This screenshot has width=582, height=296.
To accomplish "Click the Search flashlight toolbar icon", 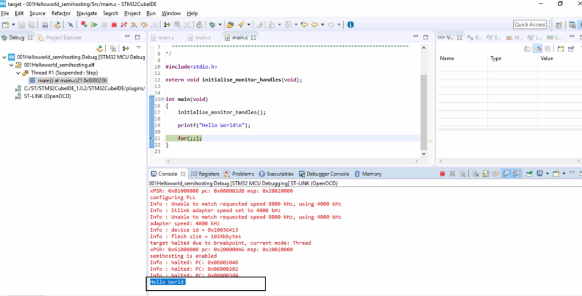I will (x=240, y=24).
